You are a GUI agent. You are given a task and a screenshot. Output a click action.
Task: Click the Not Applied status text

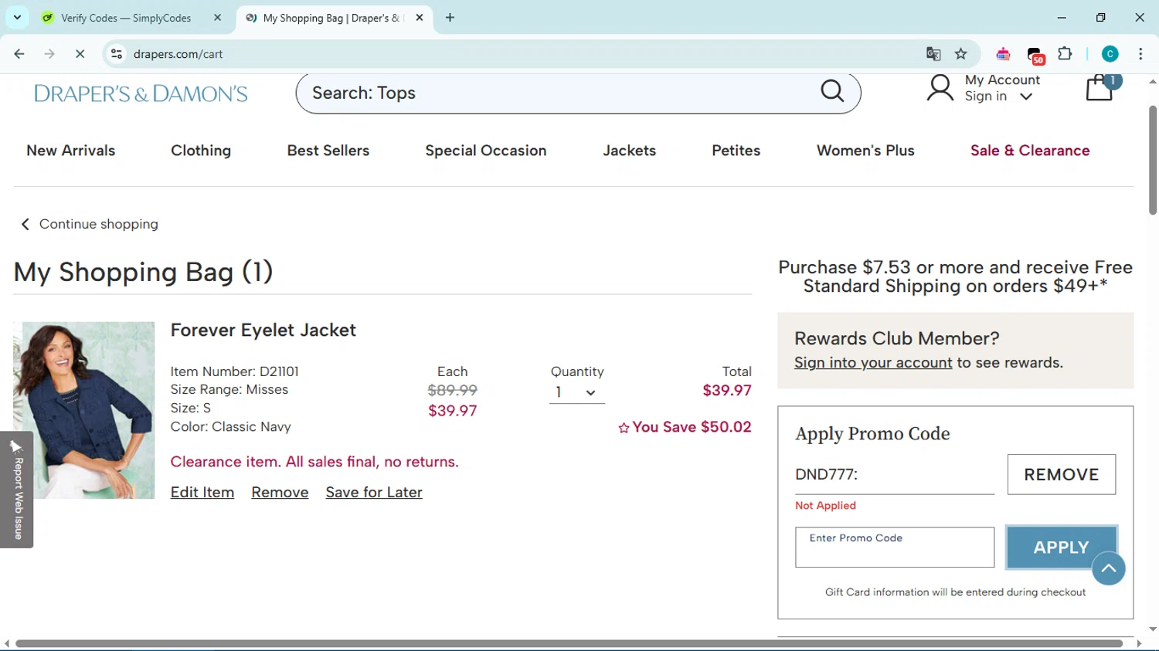coord(825,506)
